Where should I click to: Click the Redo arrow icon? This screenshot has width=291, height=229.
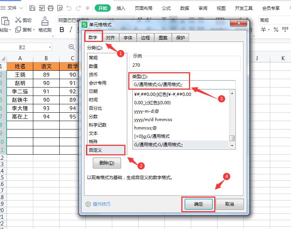point(79,8)
